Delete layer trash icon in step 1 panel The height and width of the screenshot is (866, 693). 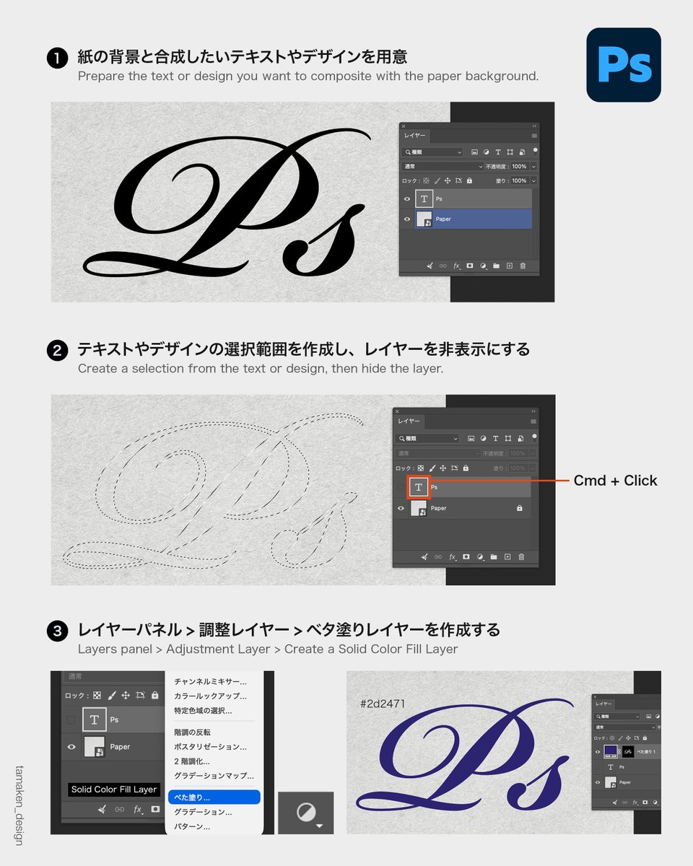(x=523, y=266)
